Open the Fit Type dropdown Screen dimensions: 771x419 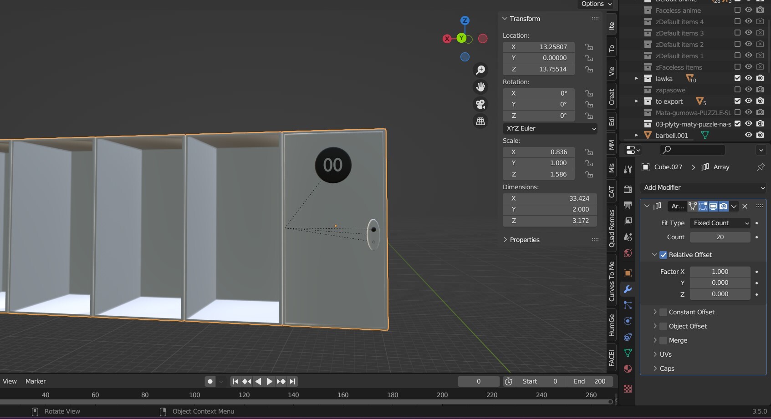720,223
